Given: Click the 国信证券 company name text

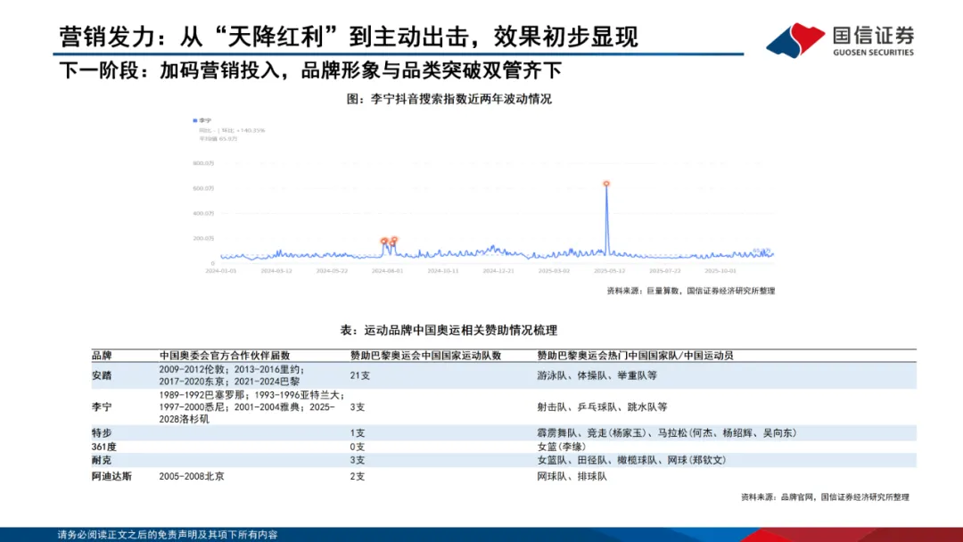Looking at the screenshot, I should coord(873,35).
